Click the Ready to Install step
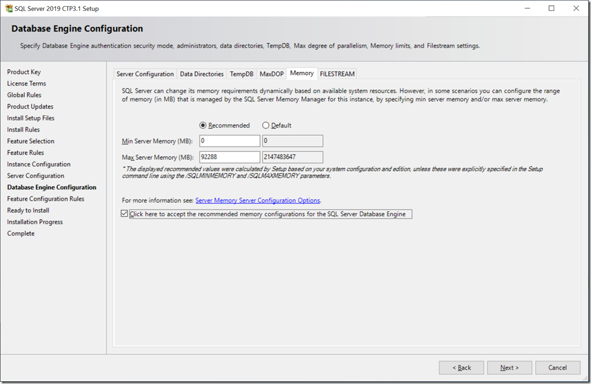591x384 pixels. pos(28,210)
